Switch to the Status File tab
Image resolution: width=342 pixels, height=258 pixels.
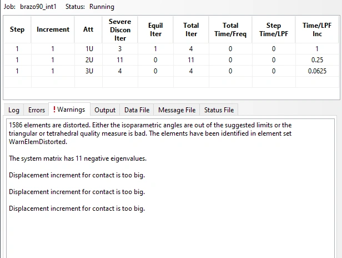pos(219,110)
